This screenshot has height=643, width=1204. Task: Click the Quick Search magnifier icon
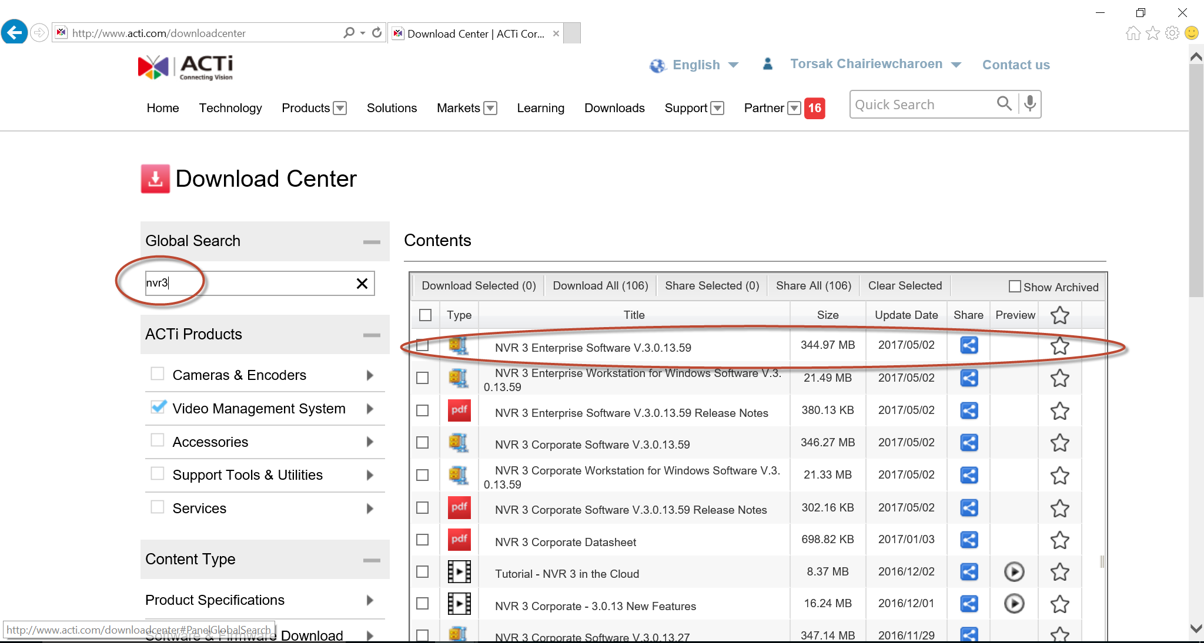1004,104
